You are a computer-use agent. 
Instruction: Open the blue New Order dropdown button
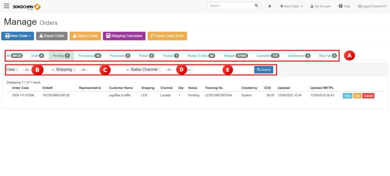click(18, 36)
